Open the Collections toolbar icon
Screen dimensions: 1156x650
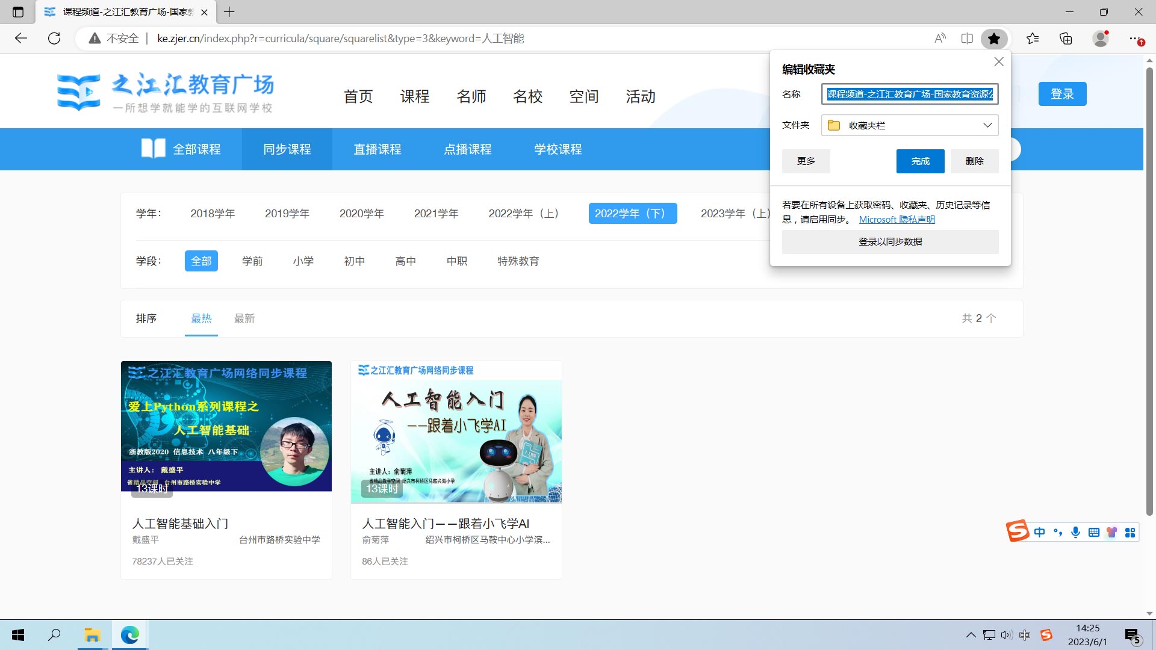point(1066,39)
